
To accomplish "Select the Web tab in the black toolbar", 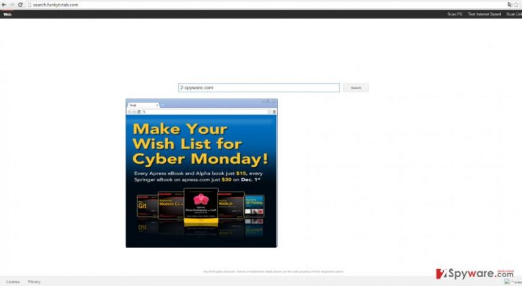I will [7, 14].
